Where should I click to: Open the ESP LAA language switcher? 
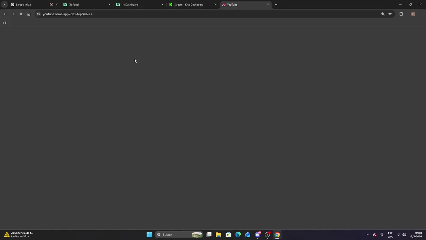(x=390, y=235)
